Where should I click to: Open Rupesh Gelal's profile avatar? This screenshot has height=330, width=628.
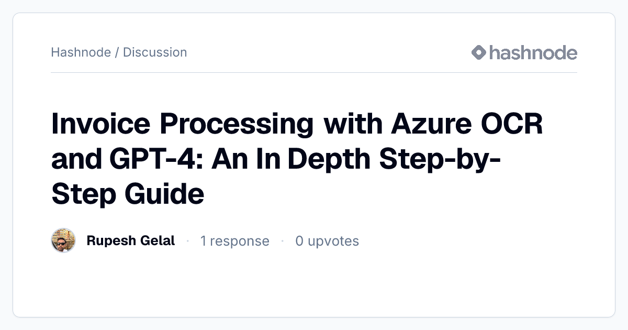[63, 241]
